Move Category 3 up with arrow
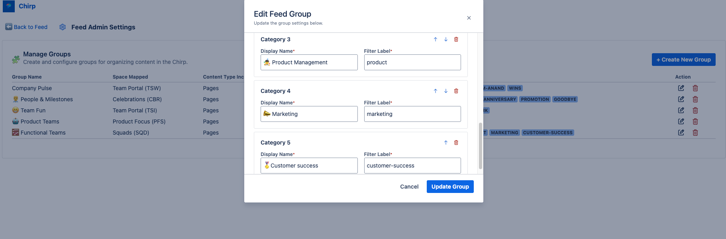 tap(436, 39)
